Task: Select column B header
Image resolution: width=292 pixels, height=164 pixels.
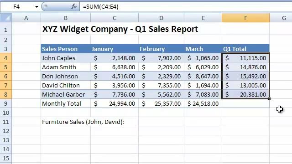Action: click(x=66, y=18)
